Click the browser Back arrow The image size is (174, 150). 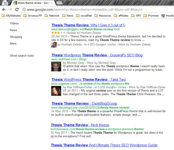click(4, 10)
